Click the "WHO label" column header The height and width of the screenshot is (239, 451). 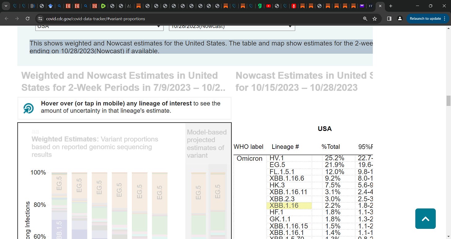pos(248,147)
